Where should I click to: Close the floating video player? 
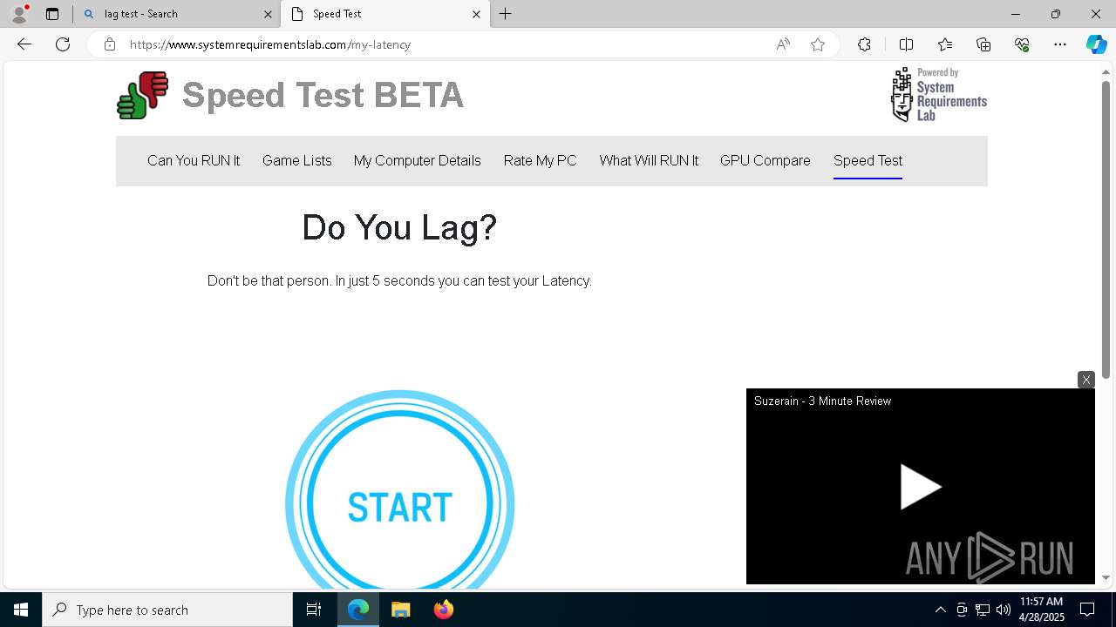pos(1085,380)
